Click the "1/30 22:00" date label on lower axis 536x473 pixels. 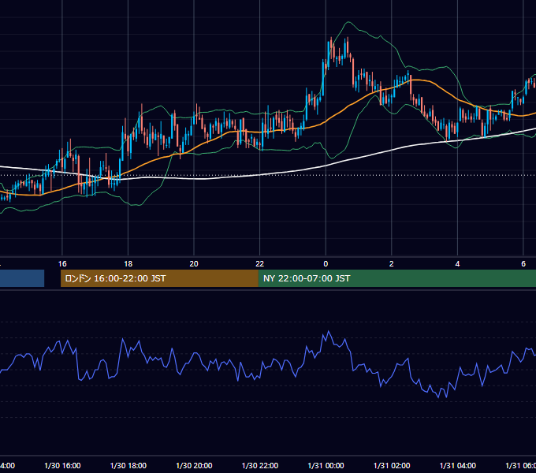coord(260,465)
